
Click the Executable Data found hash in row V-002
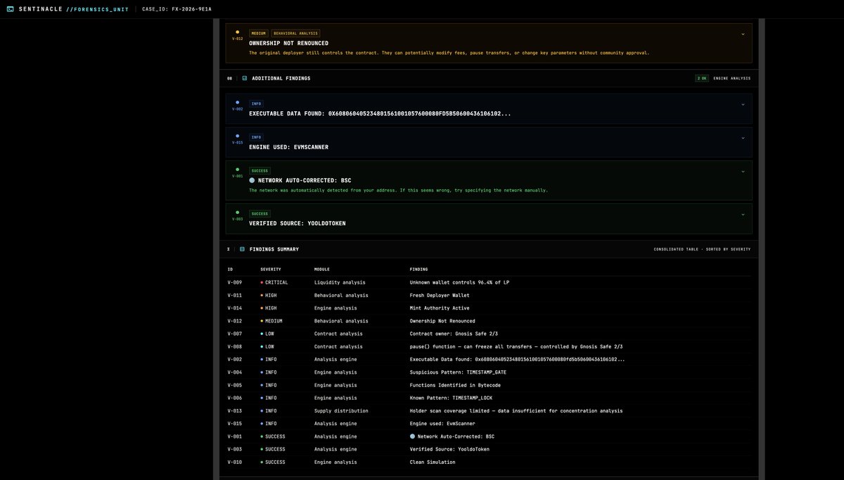coord(517,359)
